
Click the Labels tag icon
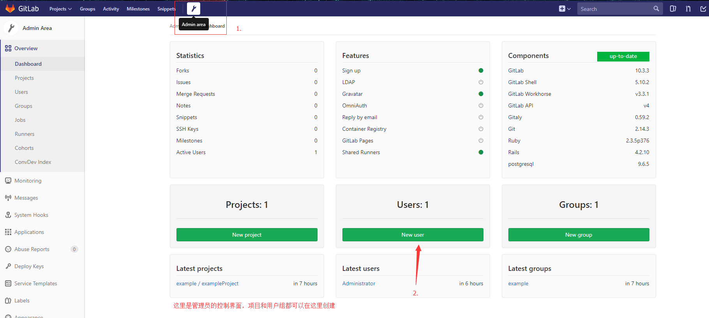pos(8,300)
